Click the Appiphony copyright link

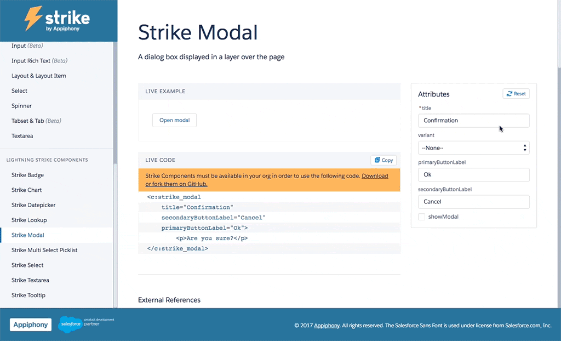coord(327,326)
